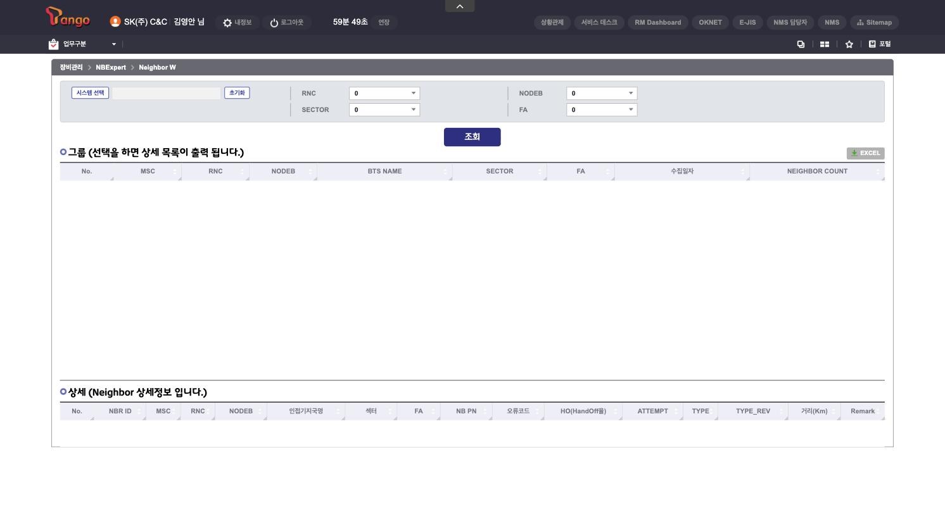Open the NODEB dropdown
This screenshot has height=514, width=945.
(602, 93)
